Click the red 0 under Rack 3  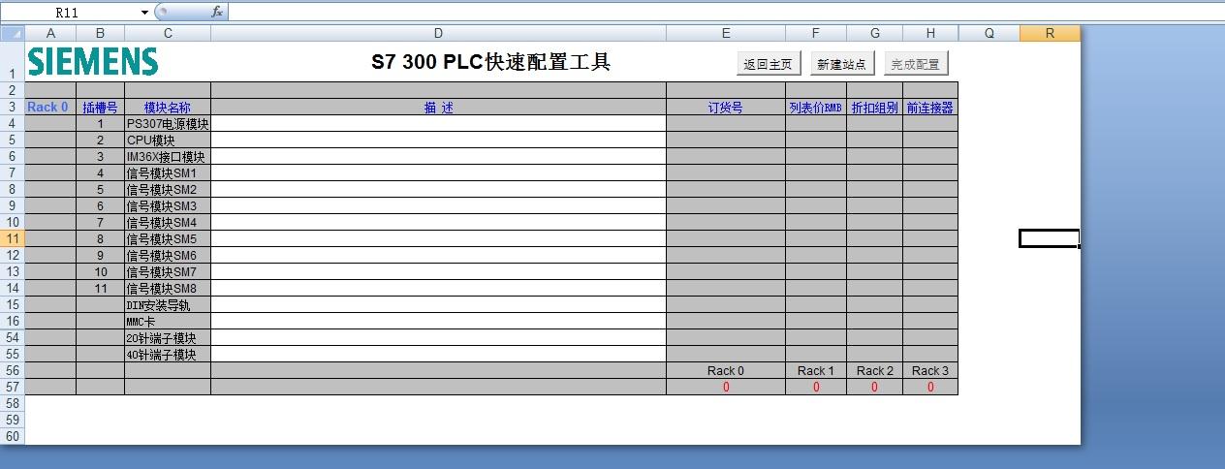930,388
